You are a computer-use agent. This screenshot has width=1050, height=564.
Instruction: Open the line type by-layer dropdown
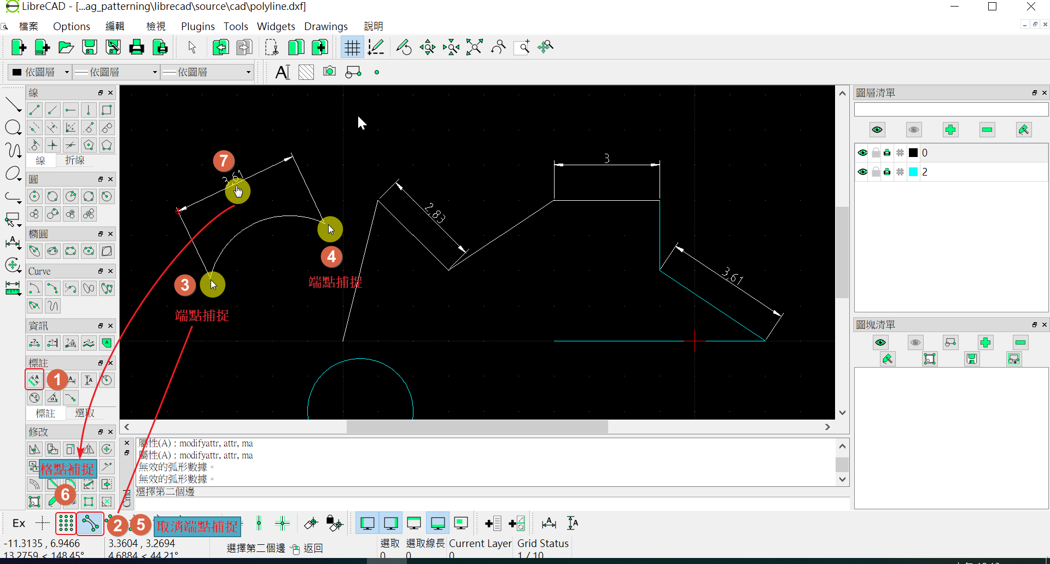coord(207,72)
